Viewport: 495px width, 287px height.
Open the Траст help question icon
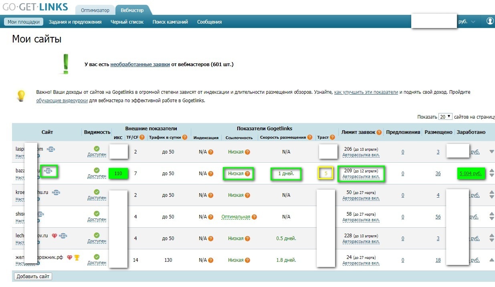[332, 137]
